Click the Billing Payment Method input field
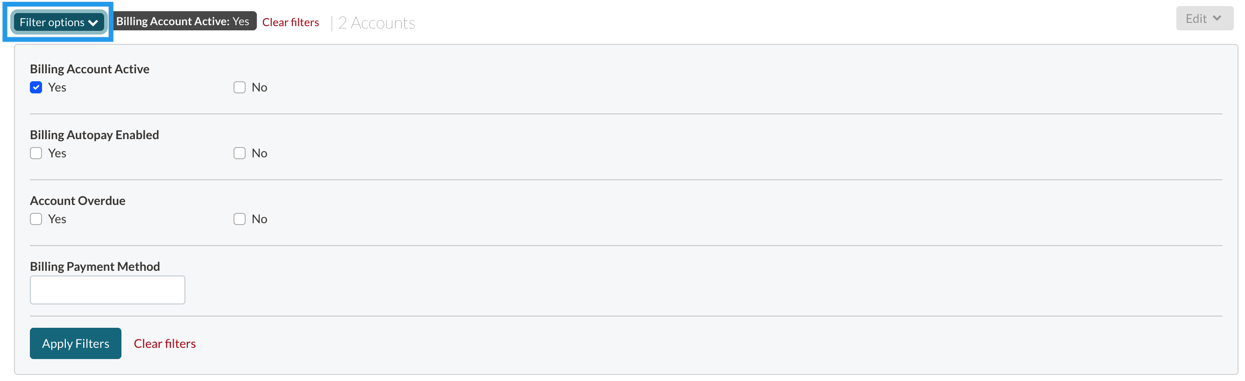This screenshot has height=381, width=1245. (107, 289)
